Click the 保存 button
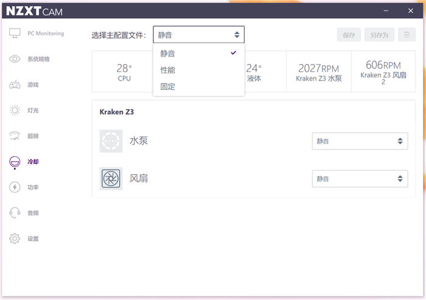Viewport: 426px width, 300px height. tap(349, 35)
